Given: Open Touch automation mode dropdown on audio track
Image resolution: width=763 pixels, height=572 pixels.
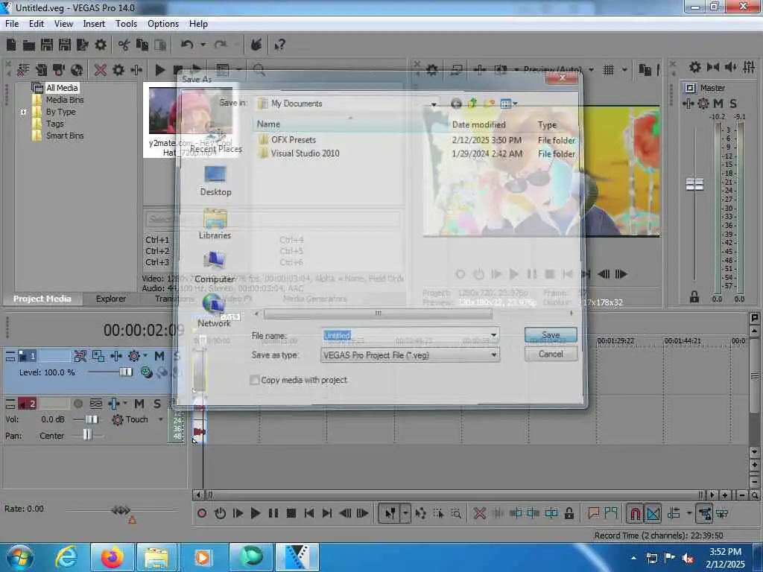Looking at the screenshot, I should (x=161, y=419).
